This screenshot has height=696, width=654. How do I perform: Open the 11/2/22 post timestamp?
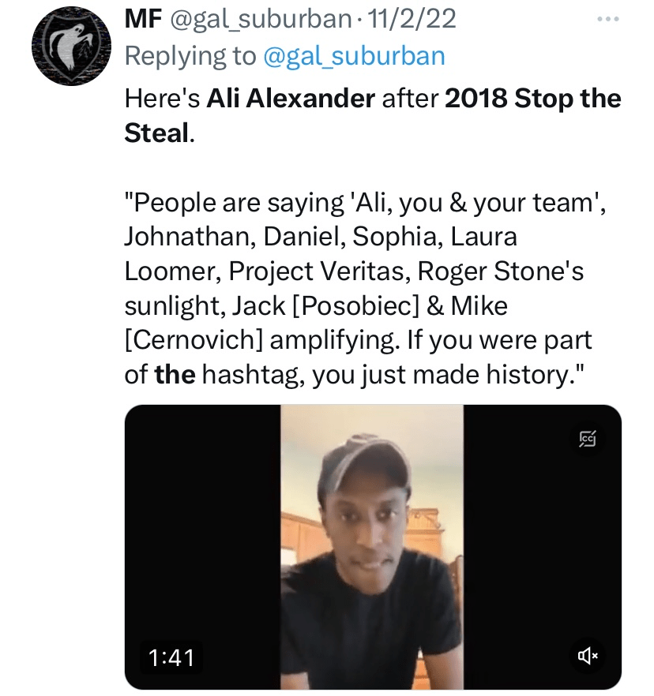click(x=412, y=18)
